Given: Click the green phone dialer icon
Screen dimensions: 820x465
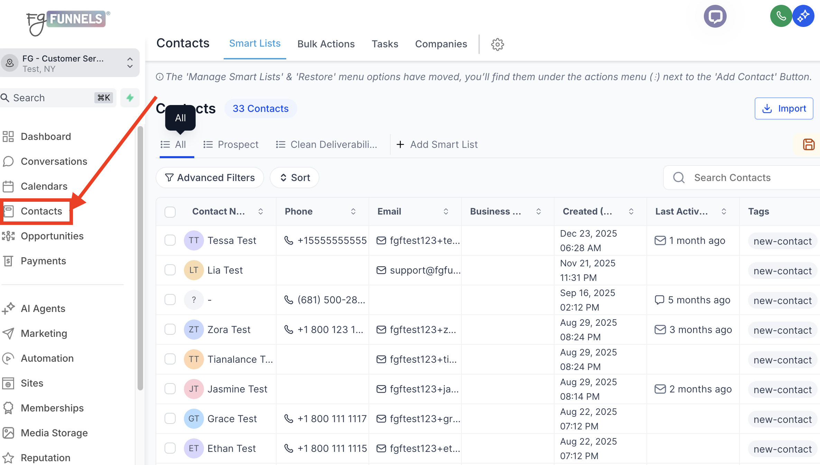Looking at the screenshot, I should [781, 16].
